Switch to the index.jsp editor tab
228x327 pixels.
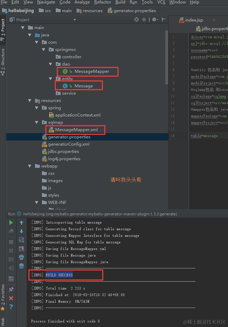coord(194,20)
